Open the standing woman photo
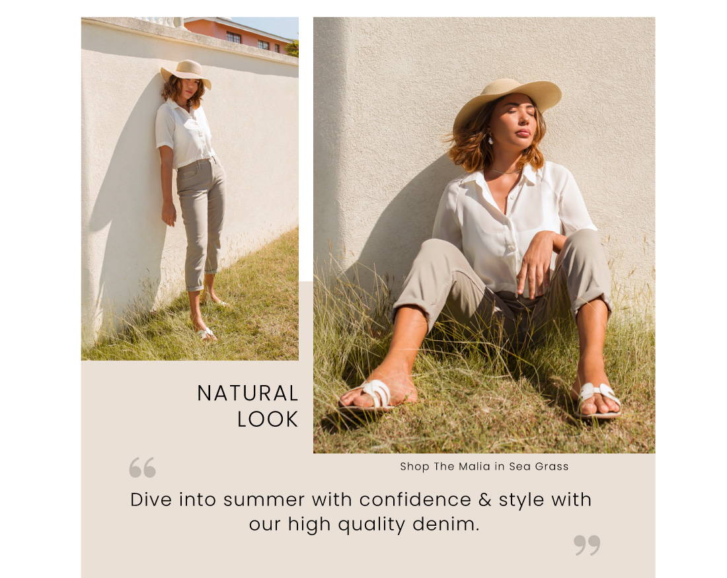Image resolution: width=727 pixels, height=578 pixels. coord(190,189)
